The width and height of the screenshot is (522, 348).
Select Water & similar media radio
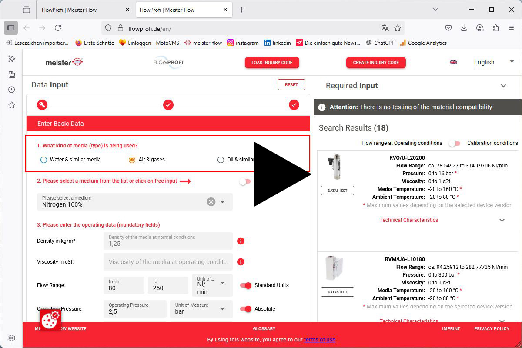(43, 160)
